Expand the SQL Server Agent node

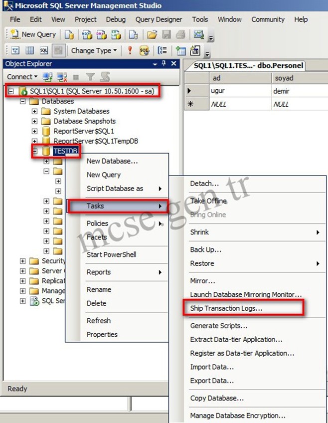(x=22, y=301)
